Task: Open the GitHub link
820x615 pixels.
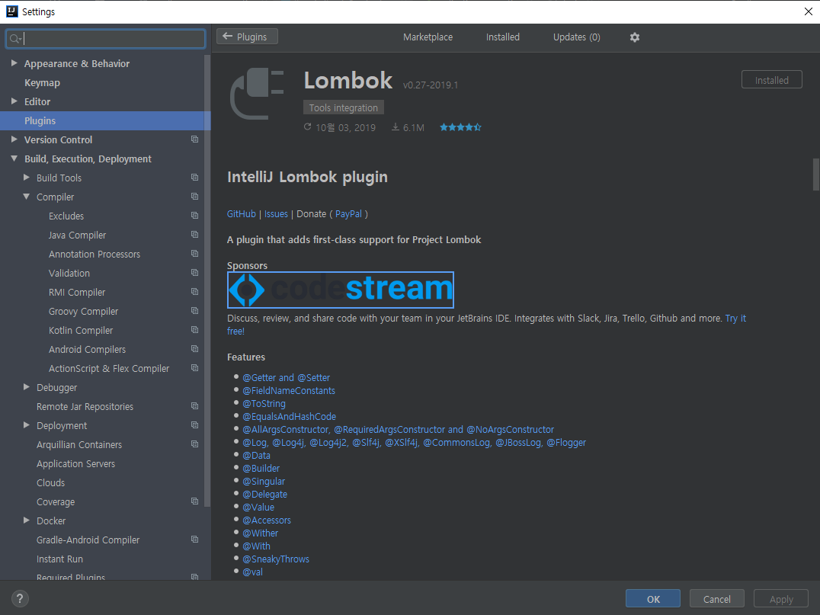Action: tap(241, 214)
